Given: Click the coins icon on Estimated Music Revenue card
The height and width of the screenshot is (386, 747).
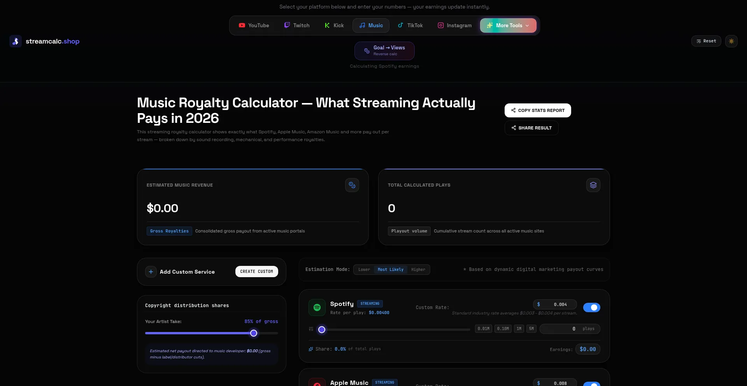Looking at the screenshot, I should (x=352, y=185).
